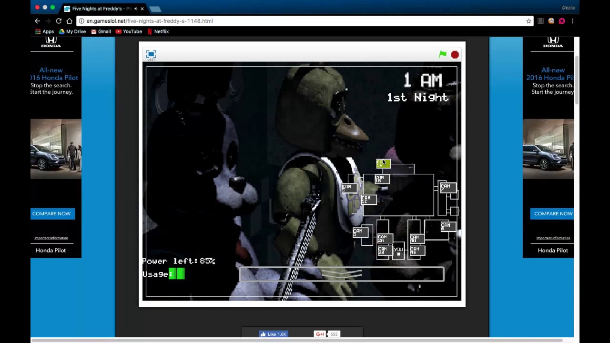Viewport: 610px width, 343px height.
Task: Click the "1 AM" clock text
Action: 423,81
